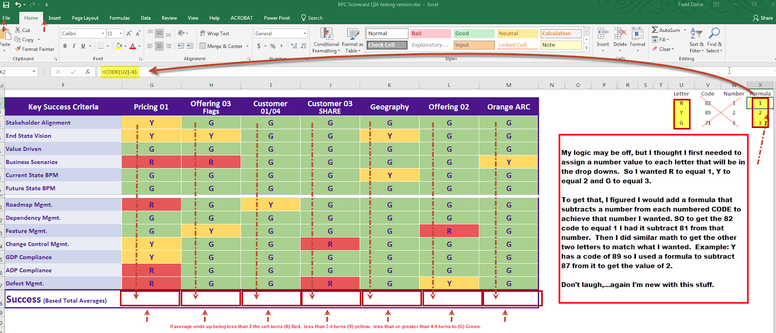This screenshot has height=333, width=776.
Task: Open Find & Select menu
Action: pyautogui.click(x=714, y=40)
